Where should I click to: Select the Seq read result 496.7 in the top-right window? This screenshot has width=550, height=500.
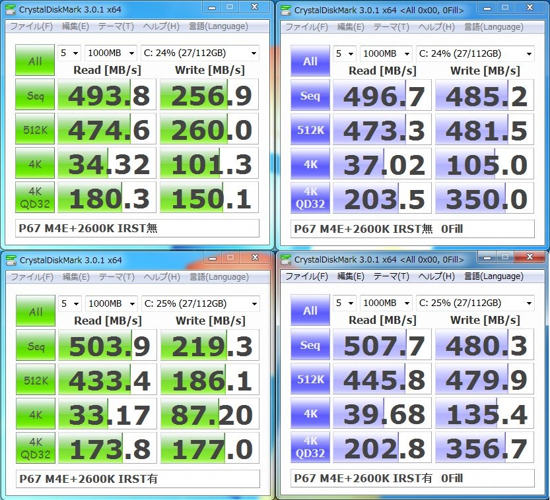pyautogui.click(x=382, y=95)
